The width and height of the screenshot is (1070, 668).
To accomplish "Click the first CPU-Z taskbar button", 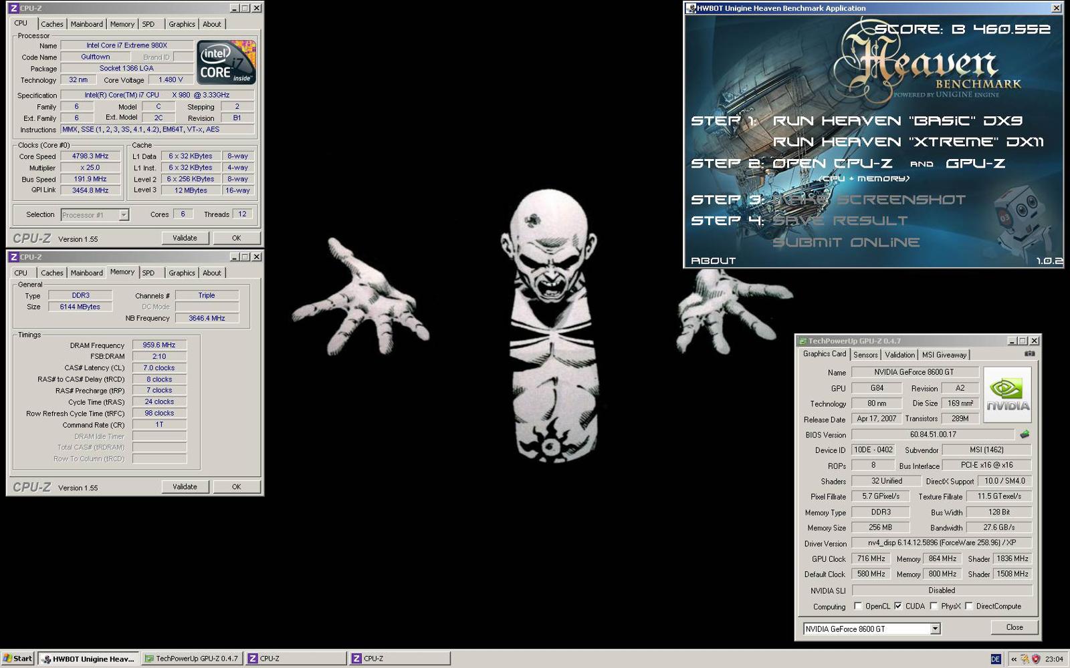I will coord(296,659).
